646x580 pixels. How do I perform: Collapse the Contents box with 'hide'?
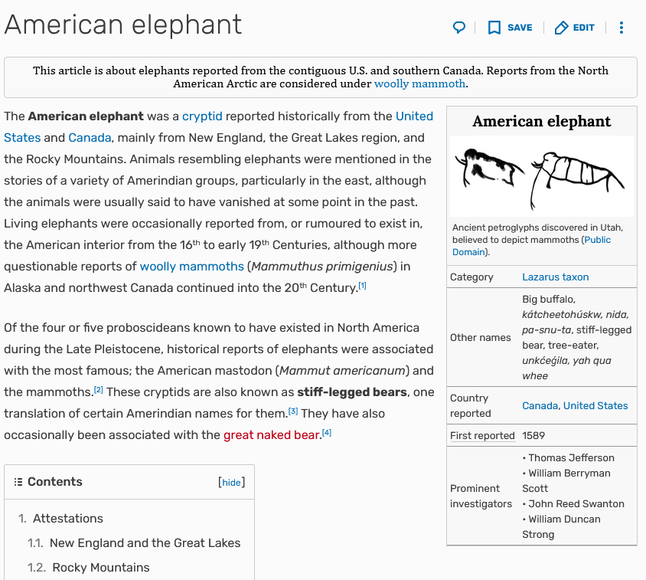(x=232, y=482)
